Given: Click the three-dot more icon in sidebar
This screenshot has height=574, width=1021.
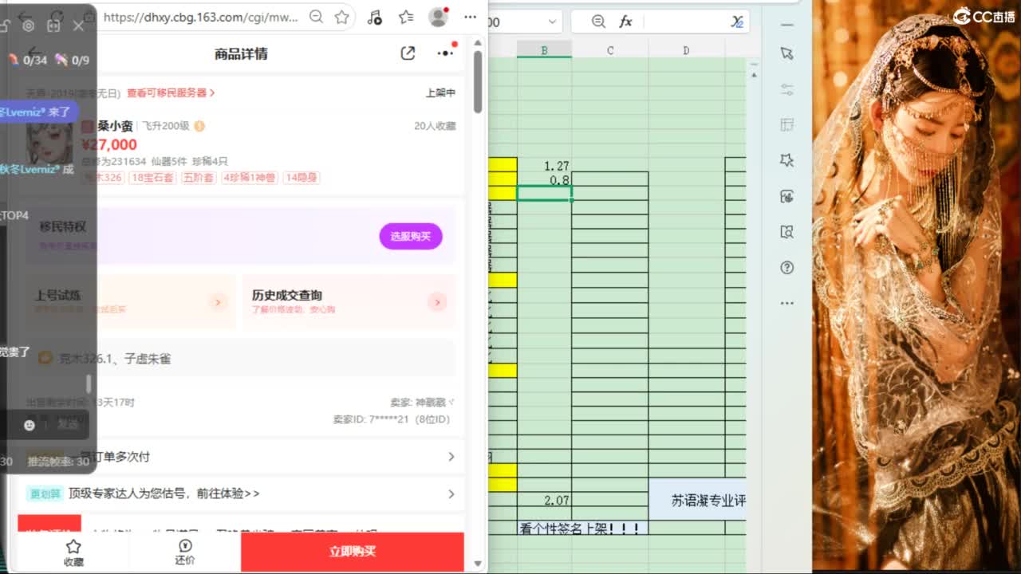Looking at the screenshot, I should (787, 303).
